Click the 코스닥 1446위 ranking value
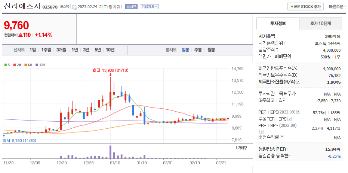Screen dimensions: 348x173 point(327,44)
